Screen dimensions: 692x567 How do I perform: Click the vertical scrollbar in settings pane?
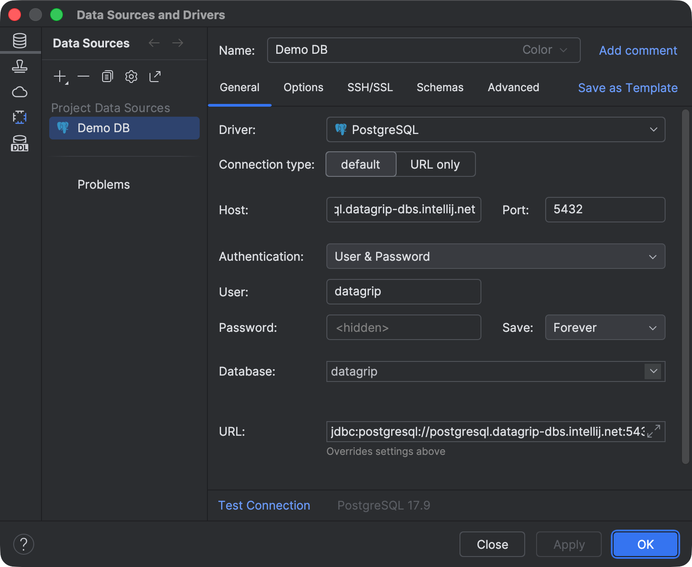(x=685, y=287)
